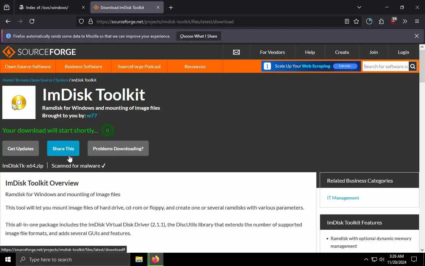This screenshot has width=425, height=266.
Task: Click the taskbar 'Type here to search' box
Action: pyautogui.click(x=73, y=259)
